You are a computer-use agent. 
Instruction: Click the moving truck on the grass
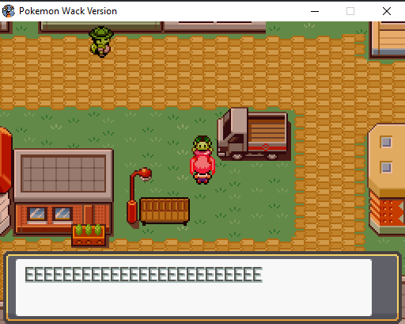tap(254, 134)
